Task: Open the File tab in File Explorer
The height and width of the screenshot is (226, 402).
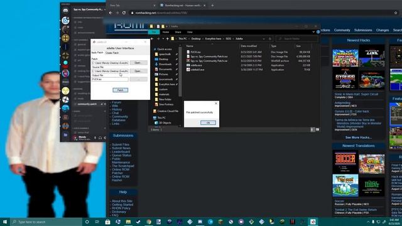Action: coord(154,32)
